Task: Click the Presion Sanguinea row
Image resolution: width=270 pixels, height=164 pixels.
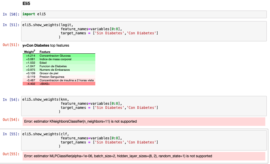Action: point(59,77)
